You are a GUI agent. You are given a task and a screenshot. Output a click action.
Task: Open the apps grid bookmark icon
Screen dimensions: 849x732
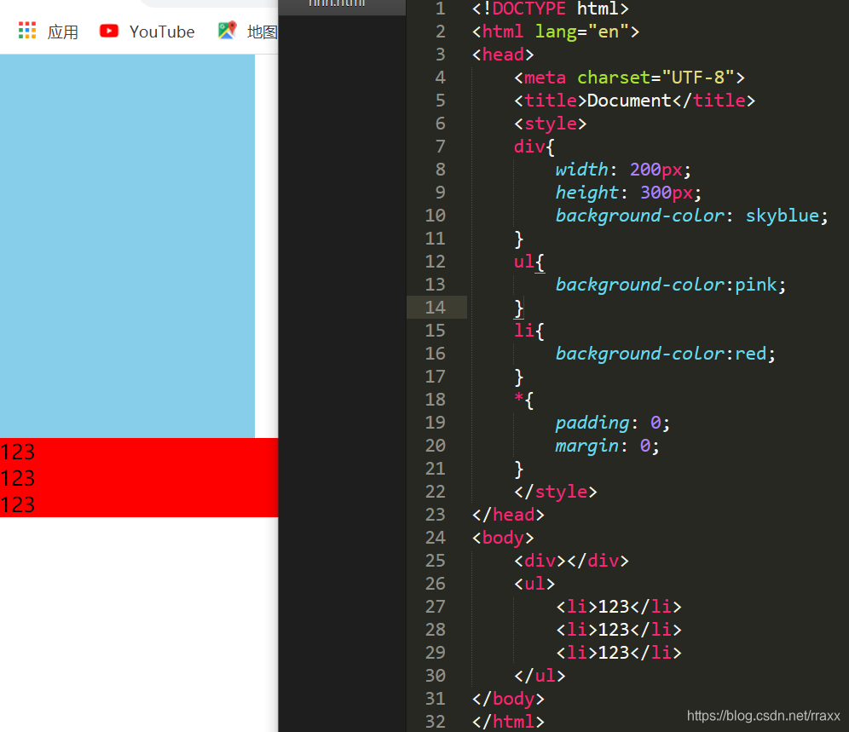(x=27, y=31)
